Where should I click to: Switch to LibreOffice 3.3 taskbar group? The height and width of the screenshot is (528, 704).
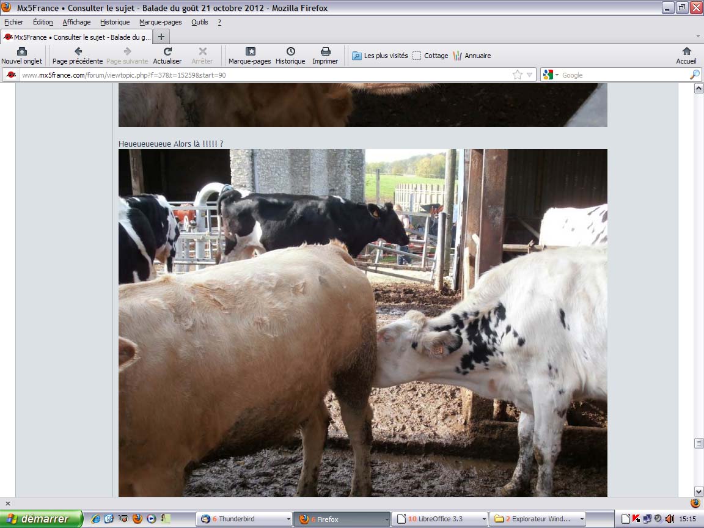pyautogui.click(x=439, y=519)
